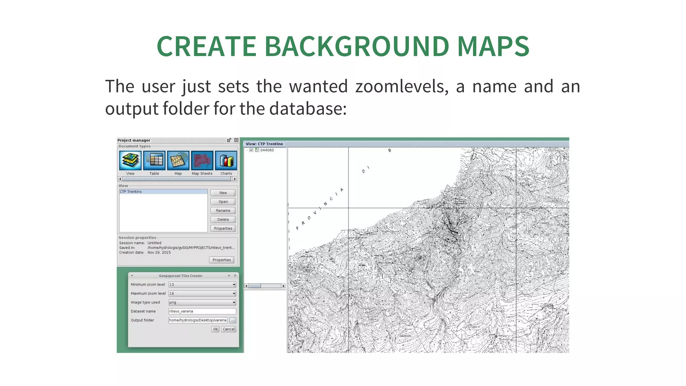Screen dimensions: 686x386
Task: Click the Dataset name input field
Action: 202,311
